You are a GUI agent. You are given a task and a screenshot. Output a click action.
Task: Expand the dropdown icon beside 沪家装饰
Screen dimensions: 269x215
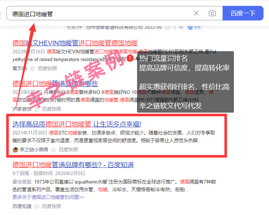point(37,109)
